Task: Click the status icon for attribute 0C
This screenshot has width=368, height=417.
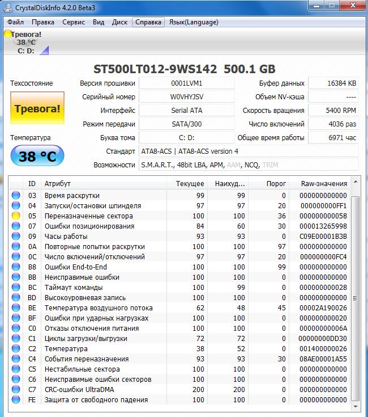Action: pos(16,256)
